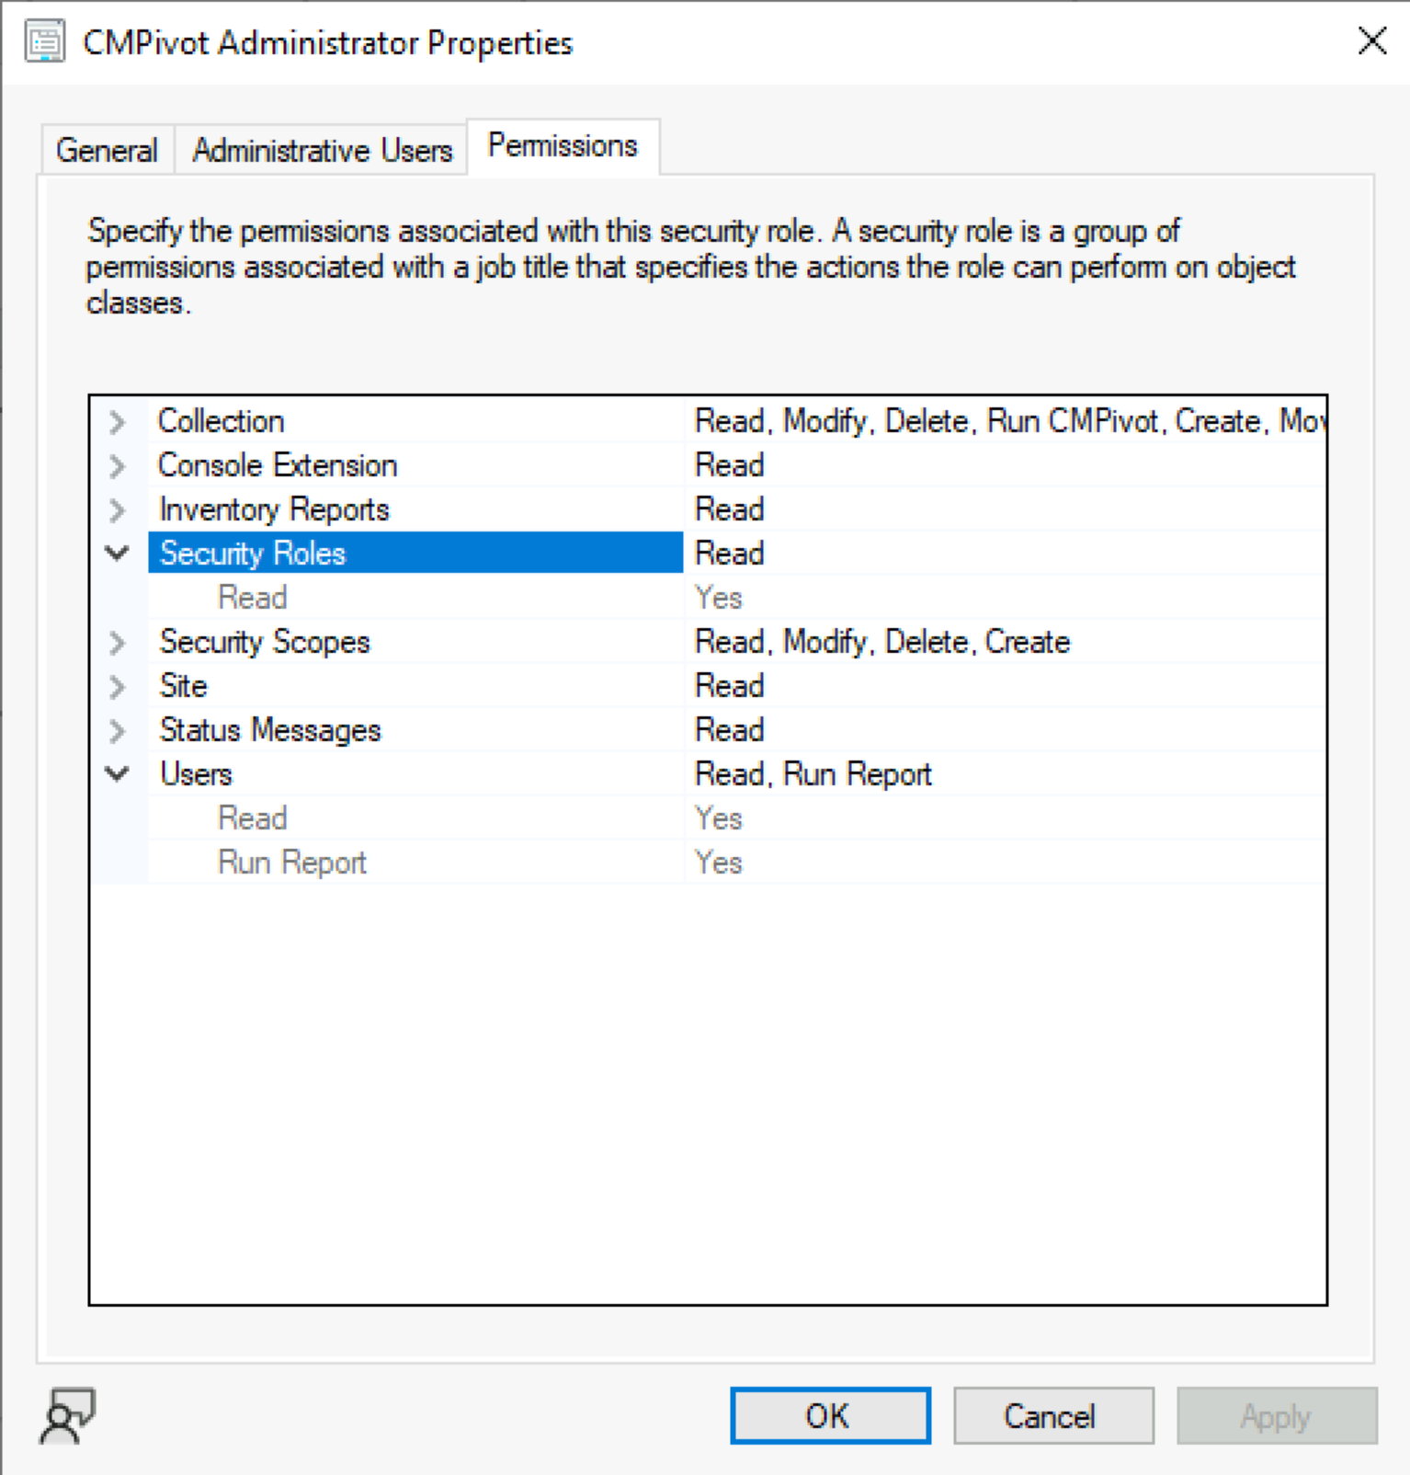Collapse the Security Roles node
Screen dimensions: 1410x1475
(117, 554)
